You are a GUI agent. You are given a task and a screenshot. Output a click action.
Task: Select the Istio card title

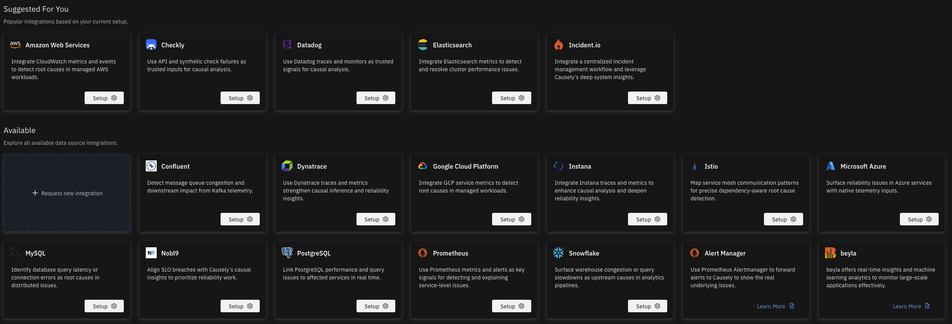(x=711, y=166)
